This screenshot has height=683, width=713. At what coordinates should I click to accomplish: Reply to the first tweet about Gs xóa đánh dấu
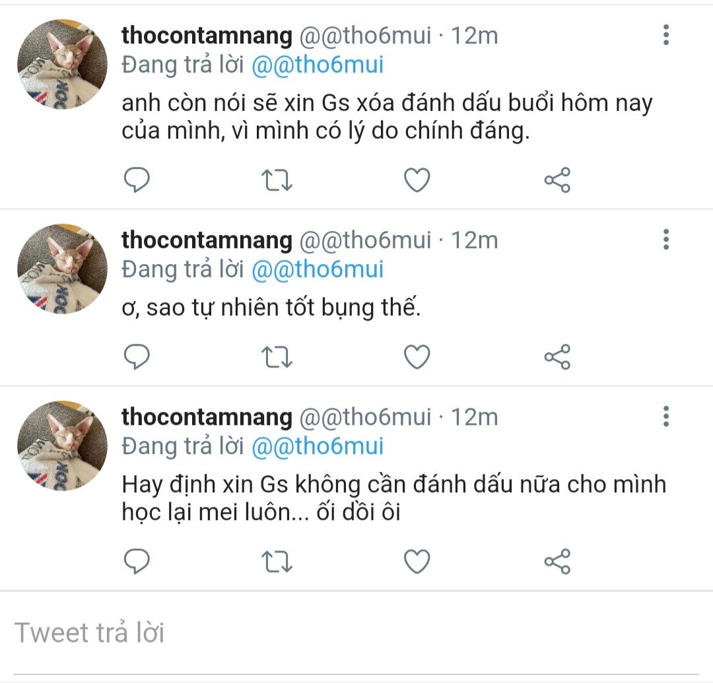click(x=137, y=179)
